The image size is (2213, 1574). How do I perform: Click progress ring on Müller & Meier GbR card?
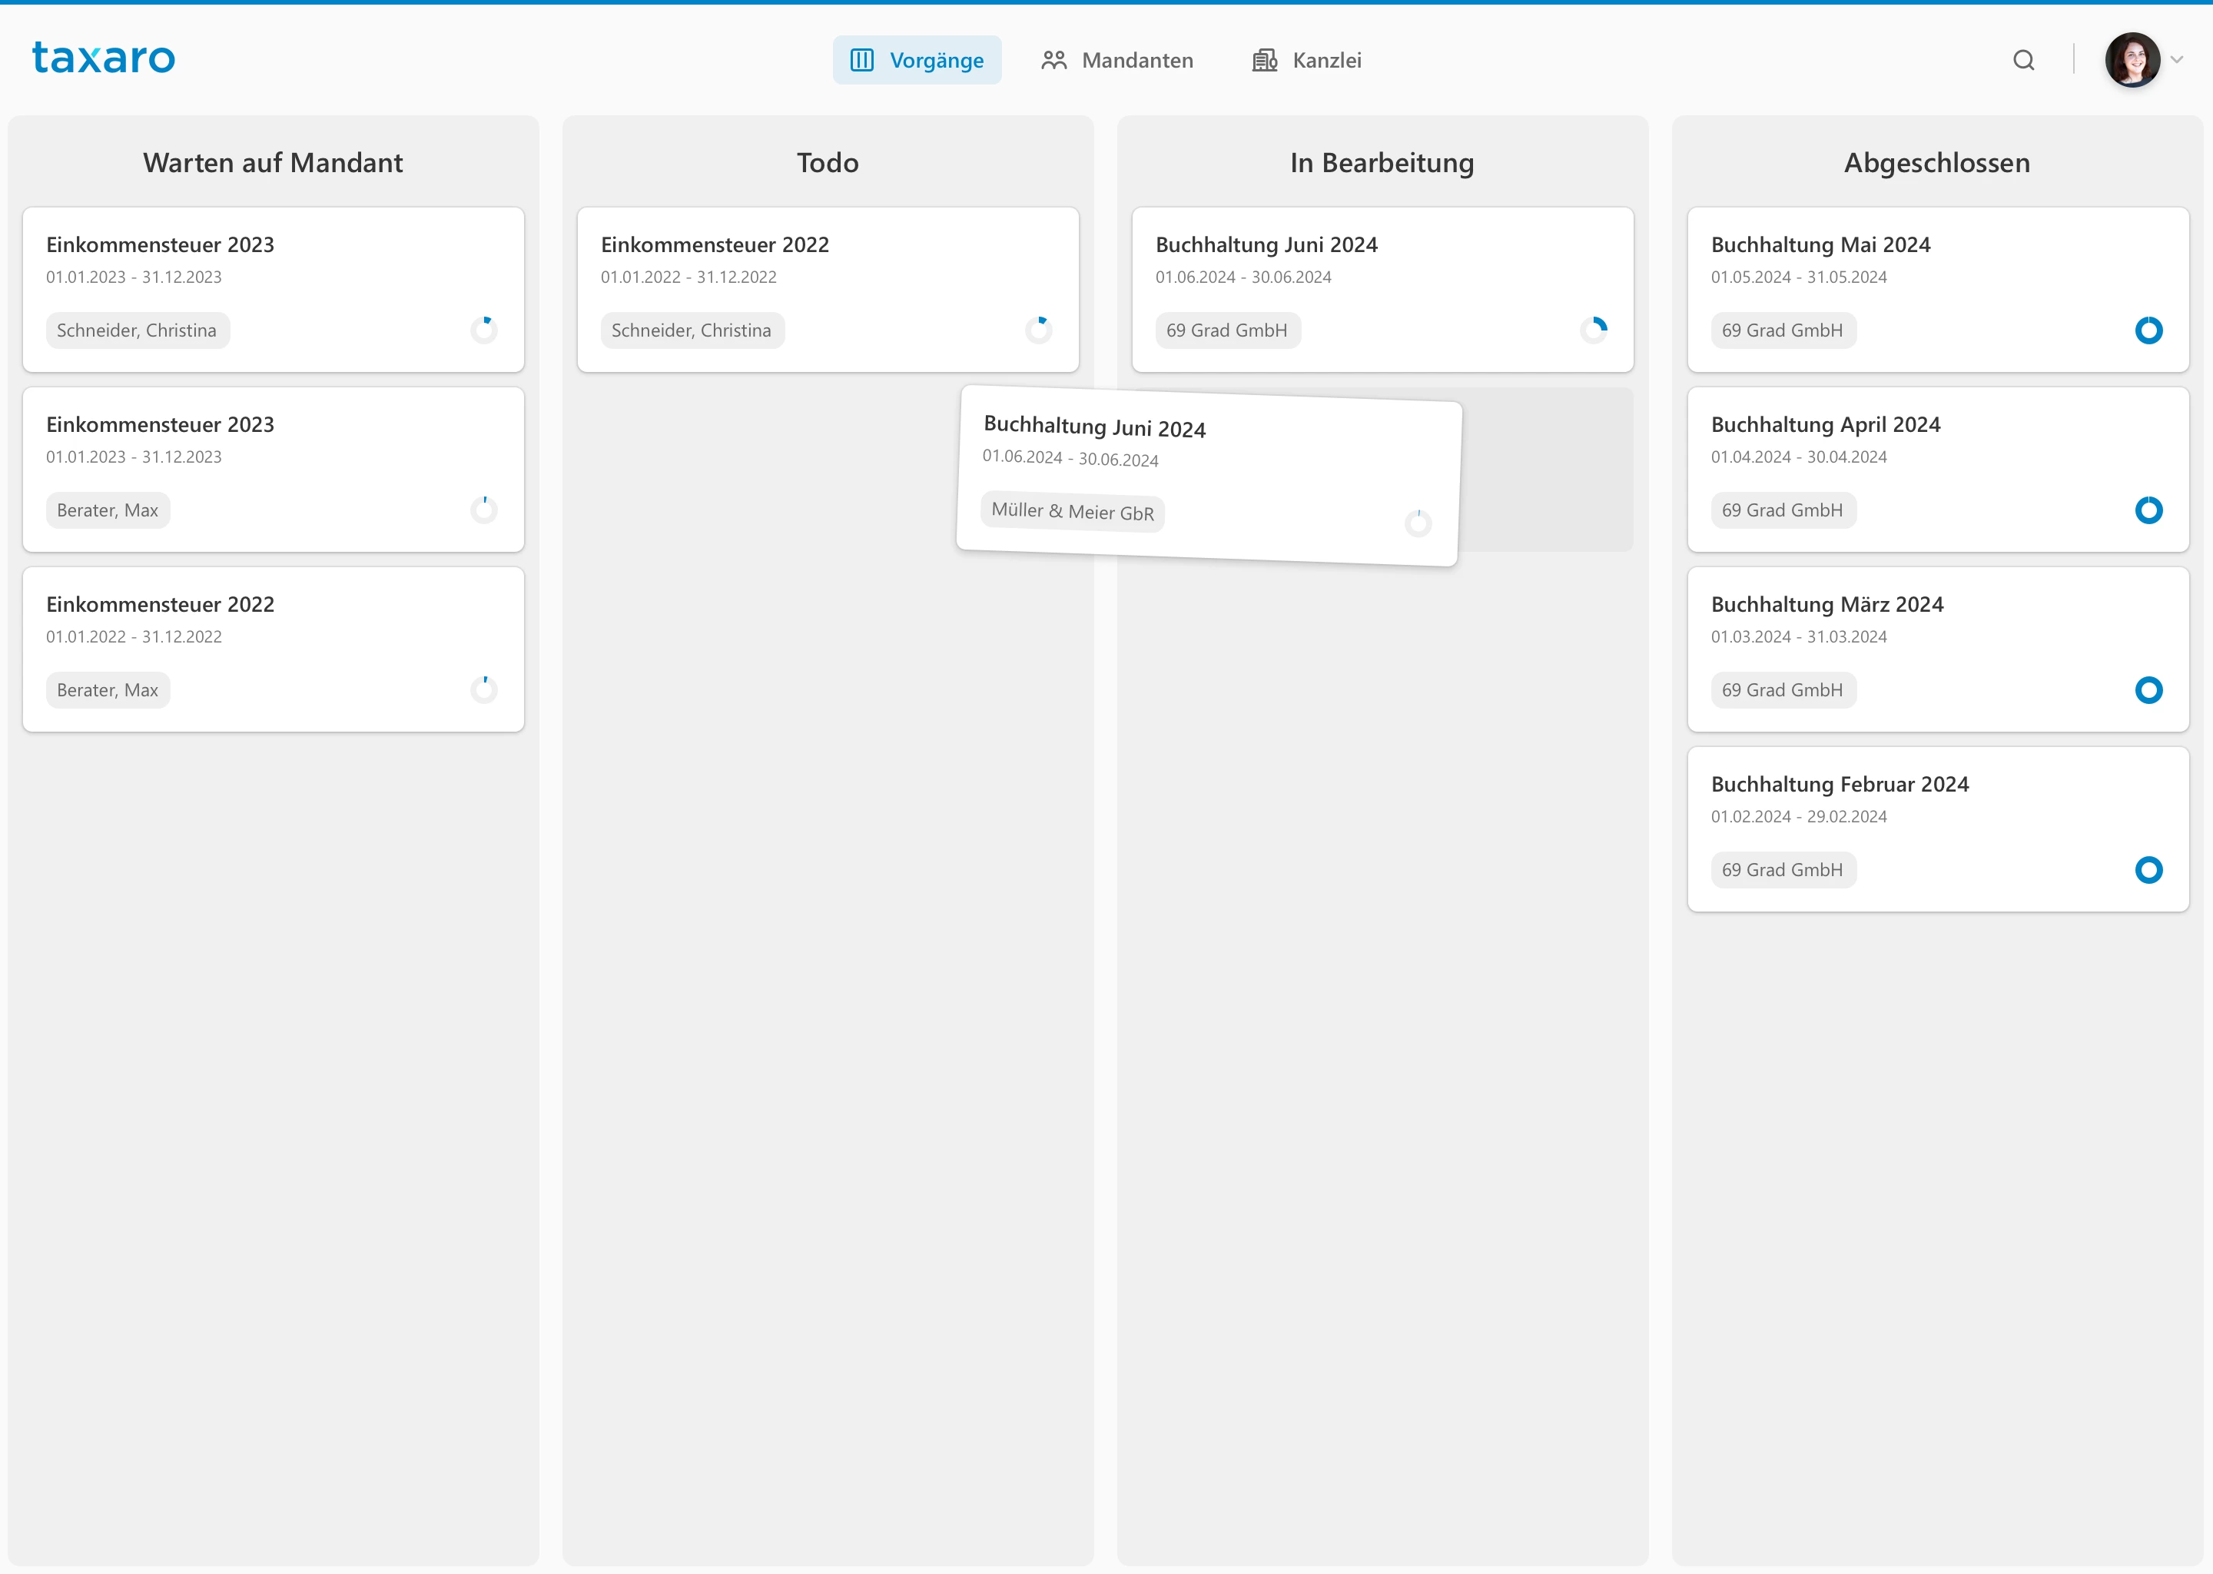(x=1418, y=523)
